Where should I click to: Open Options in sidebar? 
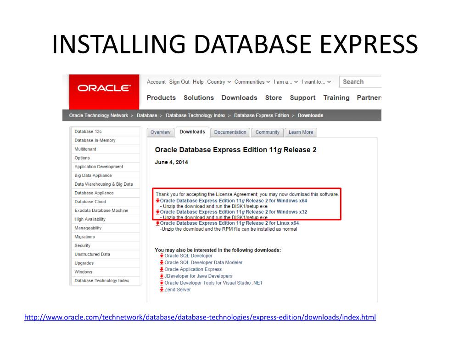[106, 158]
